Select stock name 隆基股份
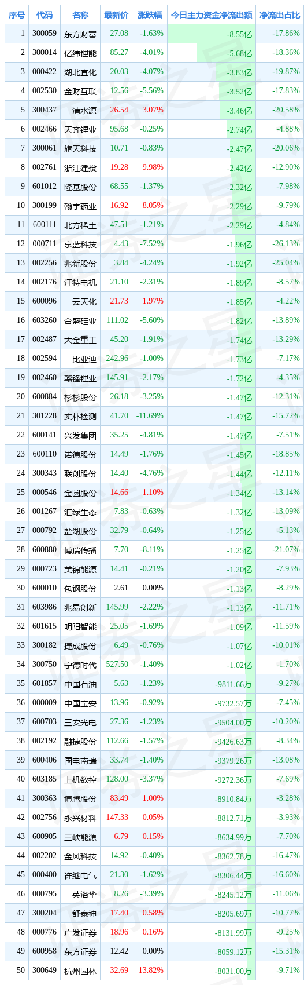Viewport: 304px width, 985px height. point(80,187)
